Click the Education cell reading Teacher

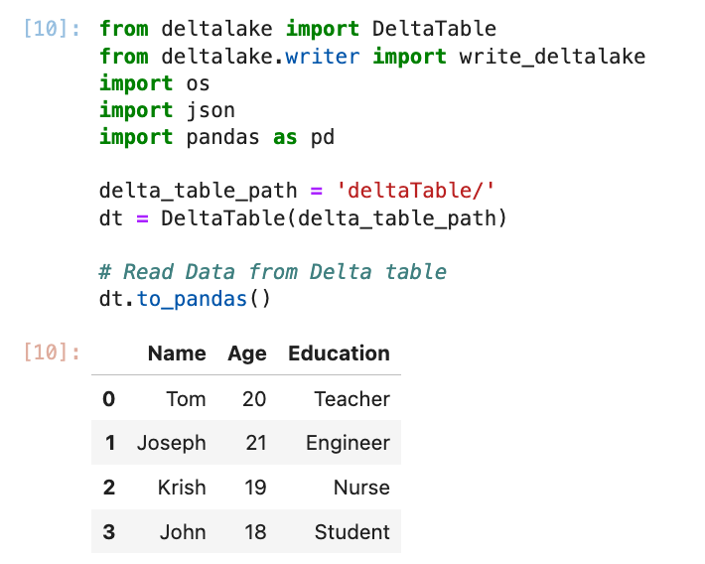click(352, 399)
